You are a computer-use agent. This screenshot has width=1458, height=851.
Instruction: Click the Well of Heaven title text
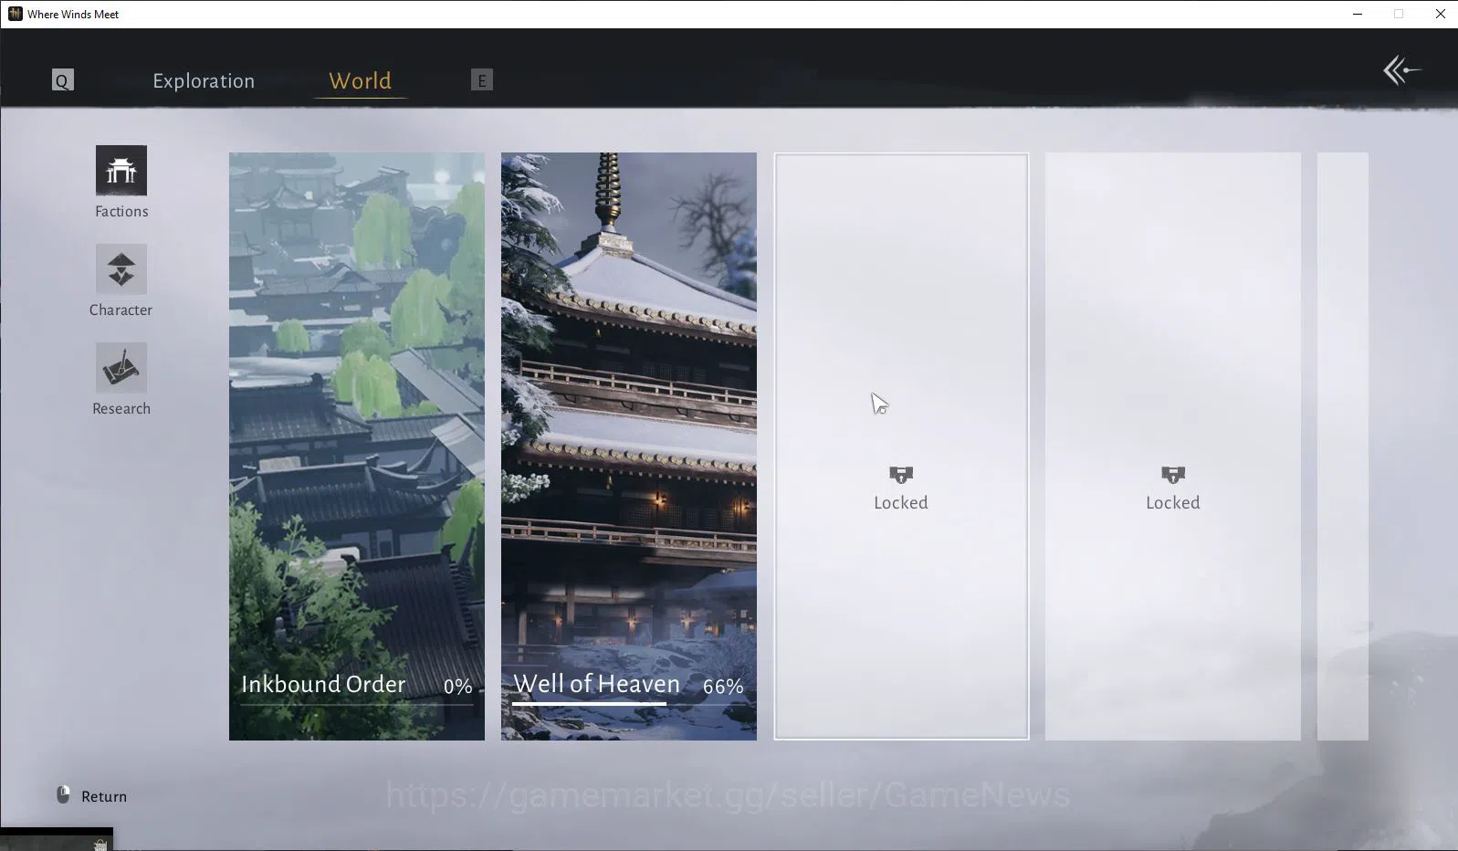(596, 684)
